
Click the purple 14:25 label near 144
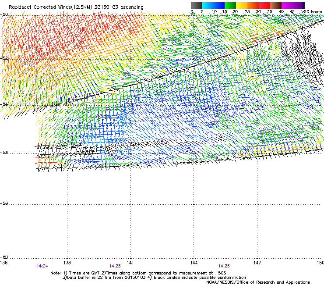coord(224,266)
